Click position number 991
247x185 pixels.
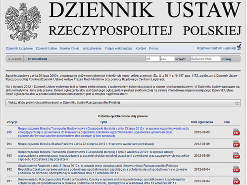9,181
